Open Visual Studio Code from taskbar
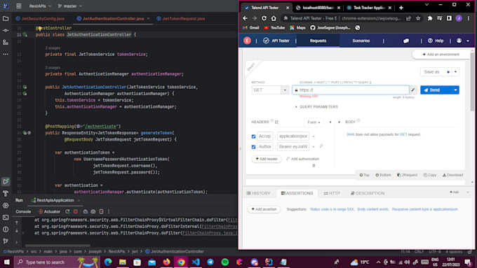The image size is (477, 268). 196,262
